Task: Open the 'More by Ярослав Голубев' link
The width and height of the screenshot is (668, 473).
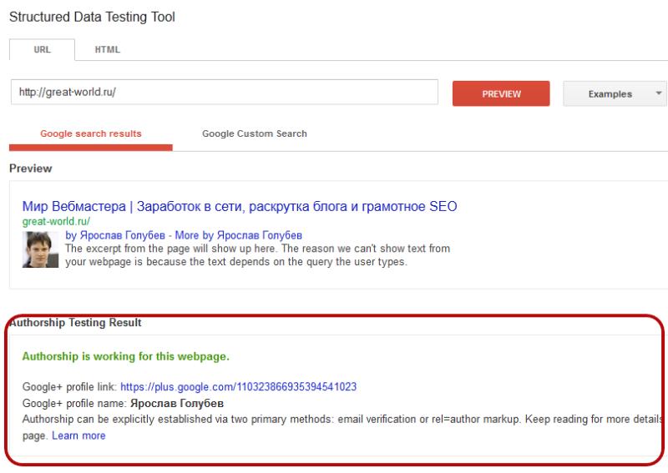Action: [239, 235]
